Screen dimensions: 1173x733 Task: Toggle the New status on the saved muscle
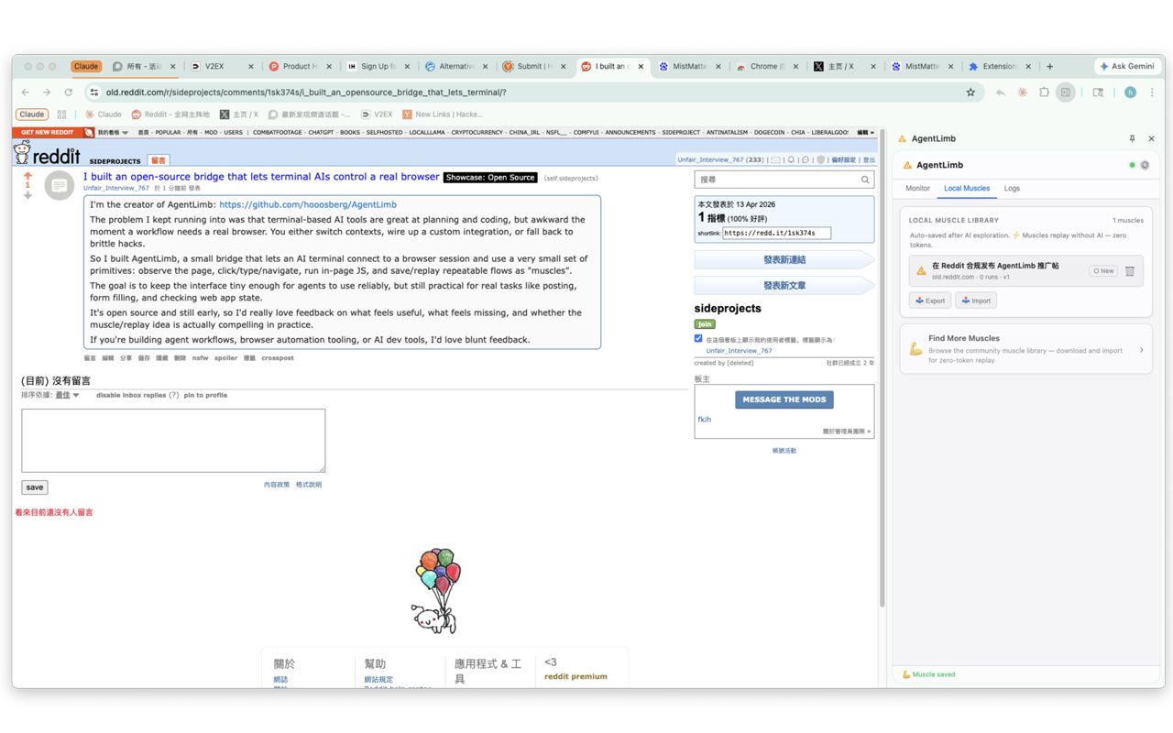click(x=1103, y=271)
